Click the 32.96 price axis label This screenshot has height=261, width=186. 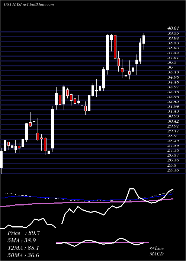click(x=173, y=97)
